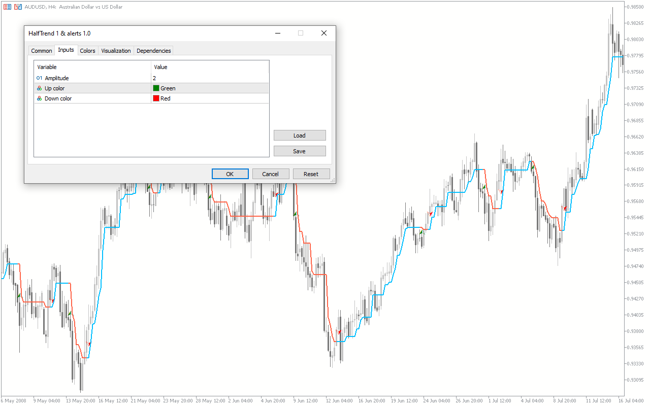
Task: Click the color type icon beside Up color
Action: 40,88
